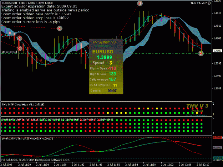The image size is (223, 167).
Task: Click the 3x ATR(20) SL value 11
Action: pos(115,85)
